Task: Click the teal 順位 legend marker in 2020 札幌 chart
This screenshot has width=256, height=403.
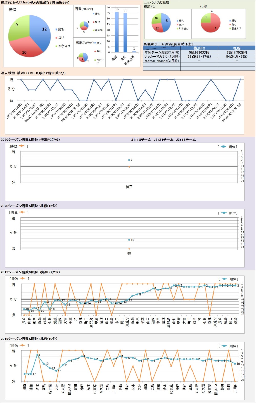Action: click(x=224, y=213)
